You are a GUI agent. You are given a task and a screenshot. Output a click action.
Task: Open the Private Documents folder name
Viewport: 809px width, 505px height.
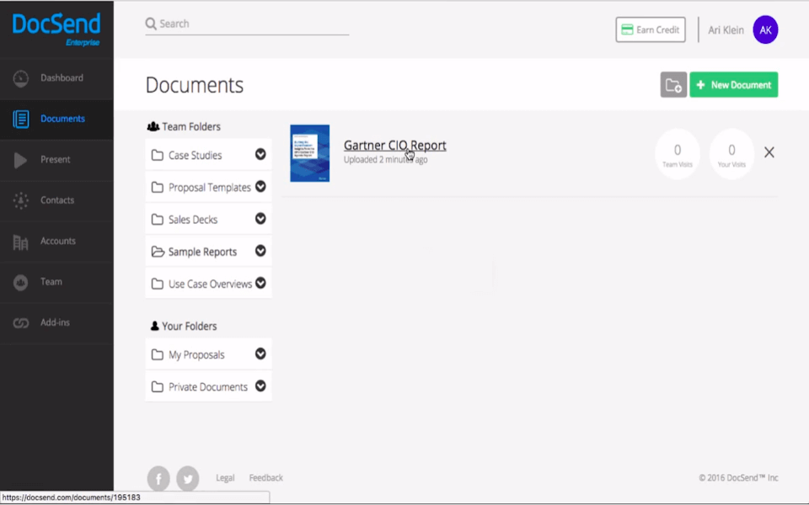(208, 387)
